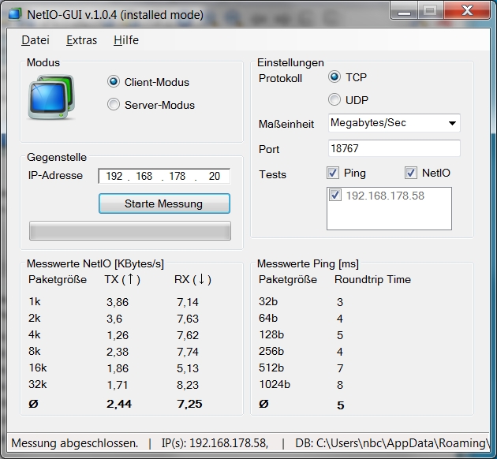
Task: Select the Server-Modus radio button
Action: coord(114,104)
